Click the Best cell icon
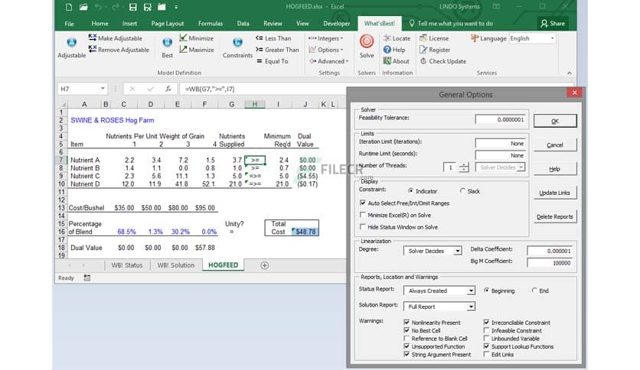The width and height of the screenshot is (640, 370). pyautogui.click(x=167, y=42)
